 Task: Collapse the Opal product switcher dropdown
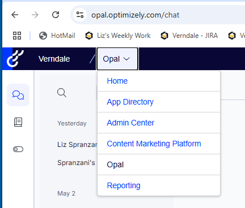pos(117,59)
